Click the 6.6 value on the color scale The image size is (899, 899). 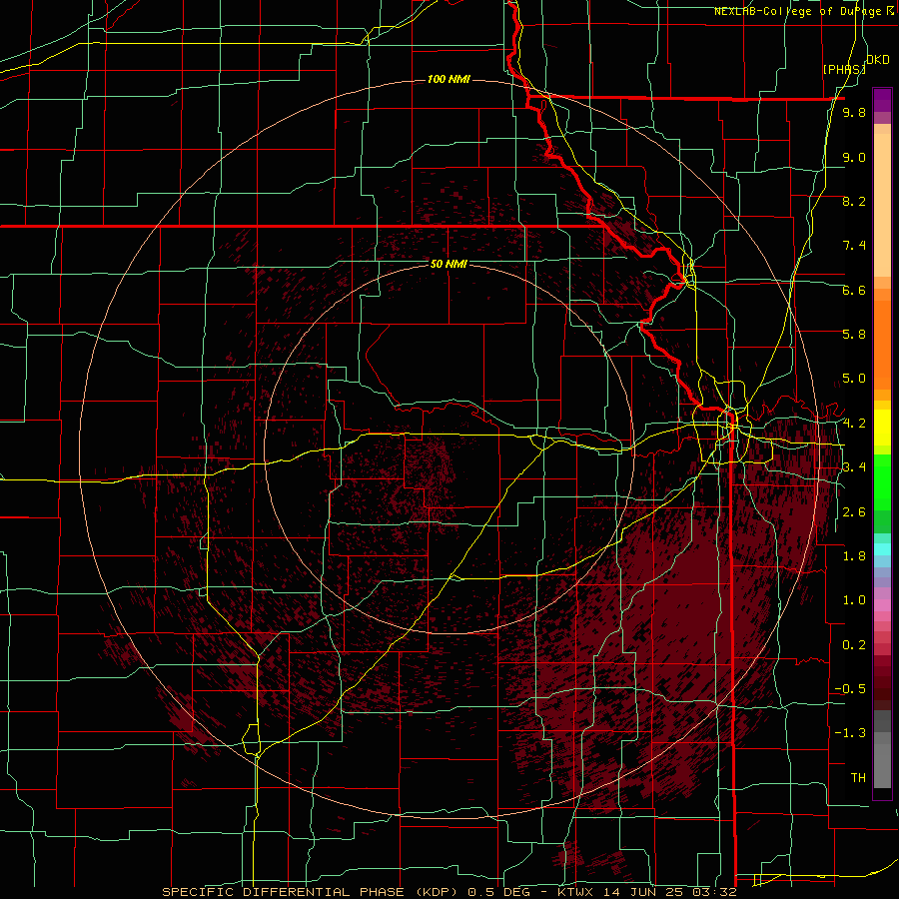[x=854, y=290]
